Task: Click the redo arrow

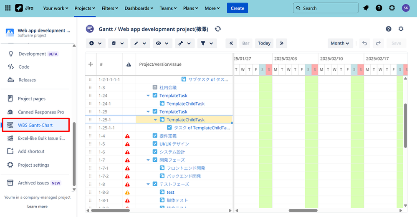Action: pyautogui.click(x=378, y=43)
